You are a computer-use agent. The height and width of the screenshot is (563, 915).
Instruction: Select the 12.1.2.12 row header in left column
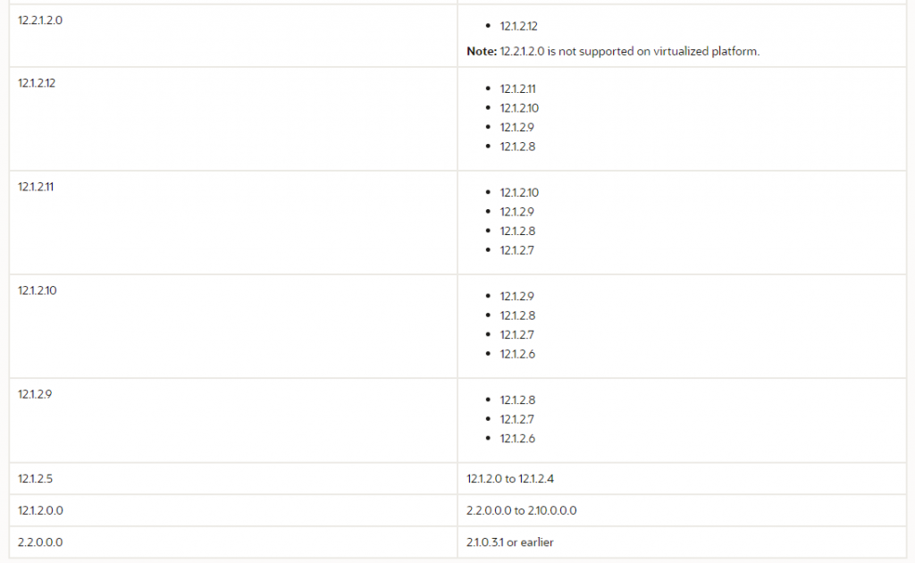37,83
